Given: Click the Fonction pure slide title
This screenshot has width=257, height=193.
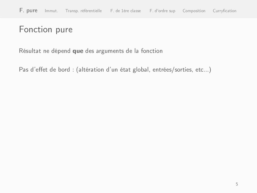Looking at the screenshot, I should coord(46,30).
